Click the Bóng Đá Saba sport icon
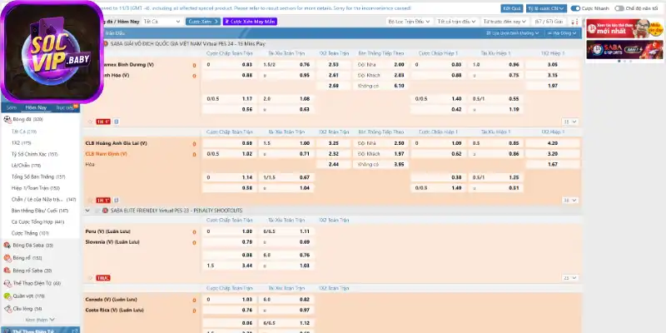The height and width of the screenshot is (333, 666). pos(7,246)
